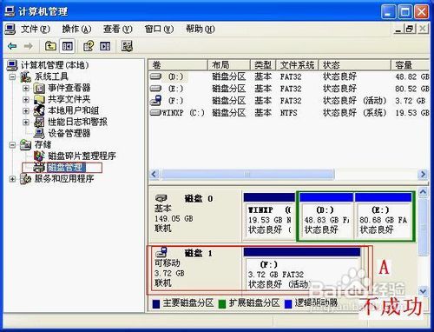Click the disk pane scroll down arrow

coord(423,291)
